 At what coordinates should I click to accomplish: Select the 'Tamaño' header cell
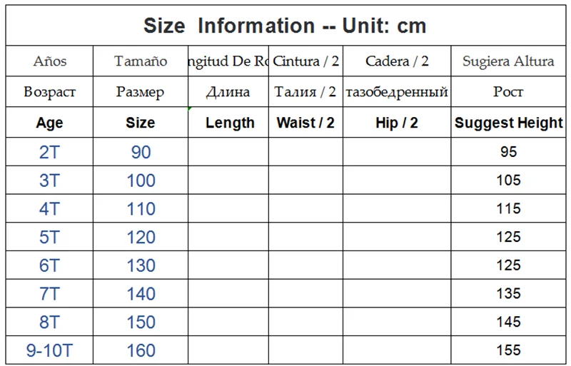tap(141, 61)
